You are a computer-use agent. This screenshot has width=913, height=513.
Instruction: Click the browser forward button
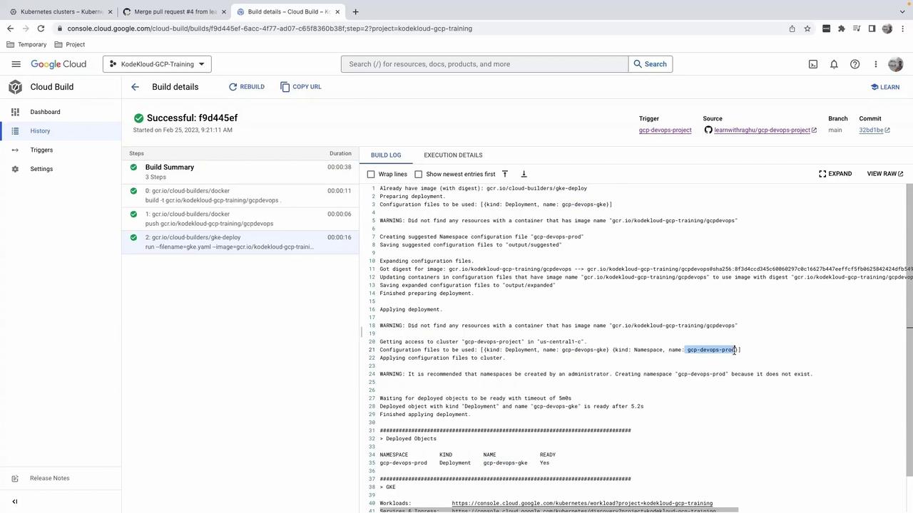(26, 28)
